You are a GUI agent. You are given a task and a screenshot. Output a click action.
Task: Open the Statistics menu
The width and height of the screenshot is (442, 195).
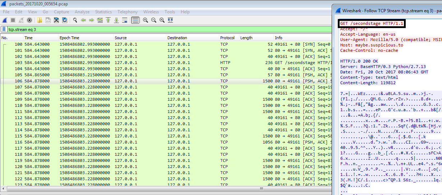tap(103, 12)
